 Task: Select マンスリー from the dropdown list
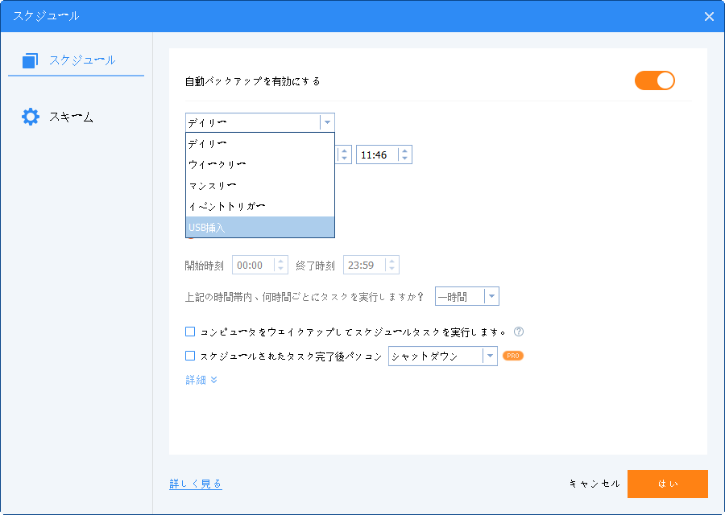click(x=213, y=185)
